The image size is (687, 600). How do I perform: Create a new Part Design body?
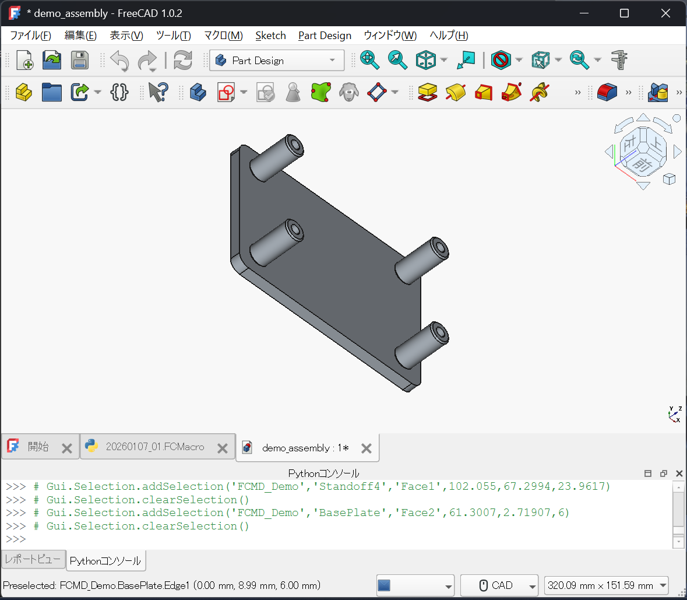(x=198, y=92)
